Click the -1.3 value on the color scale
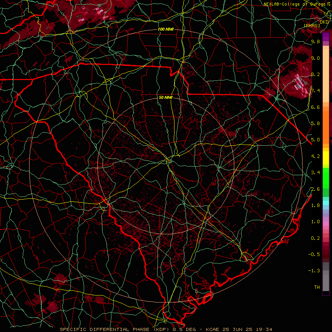This screenshot has height=332, width=332. coord(314,271)
